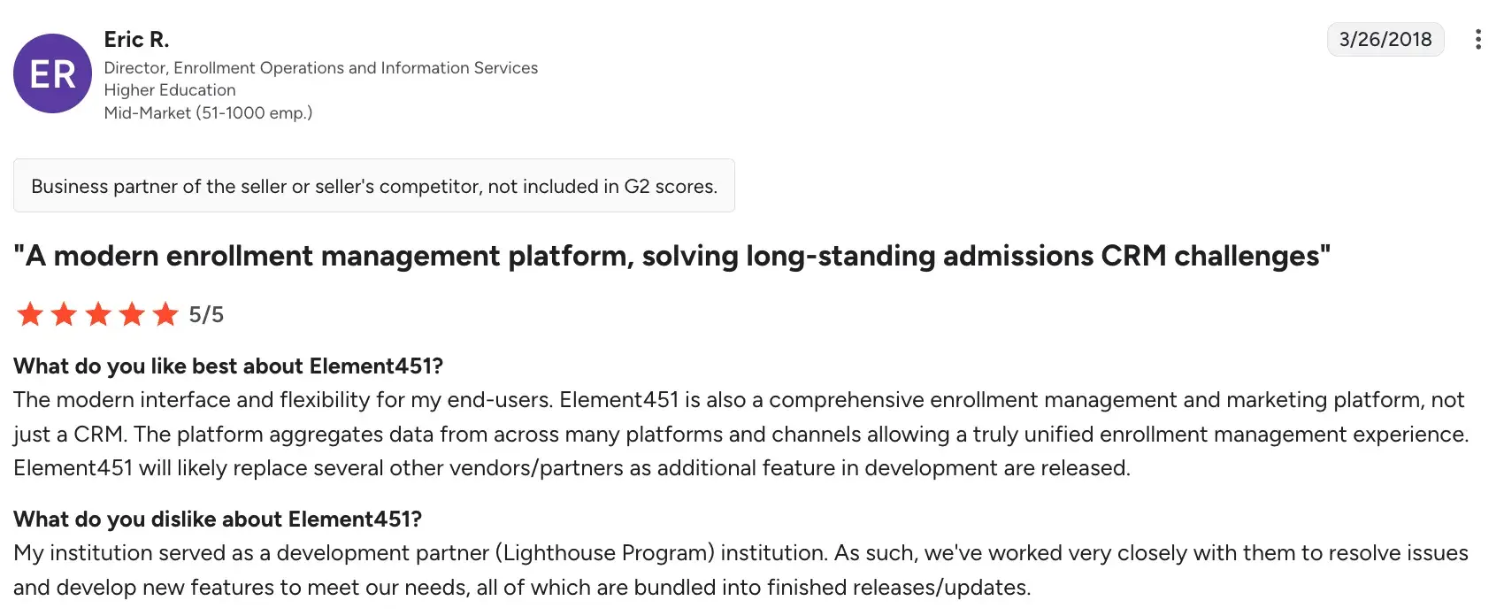
Task: Click the second rating star
Action: (x=64, y=314)
